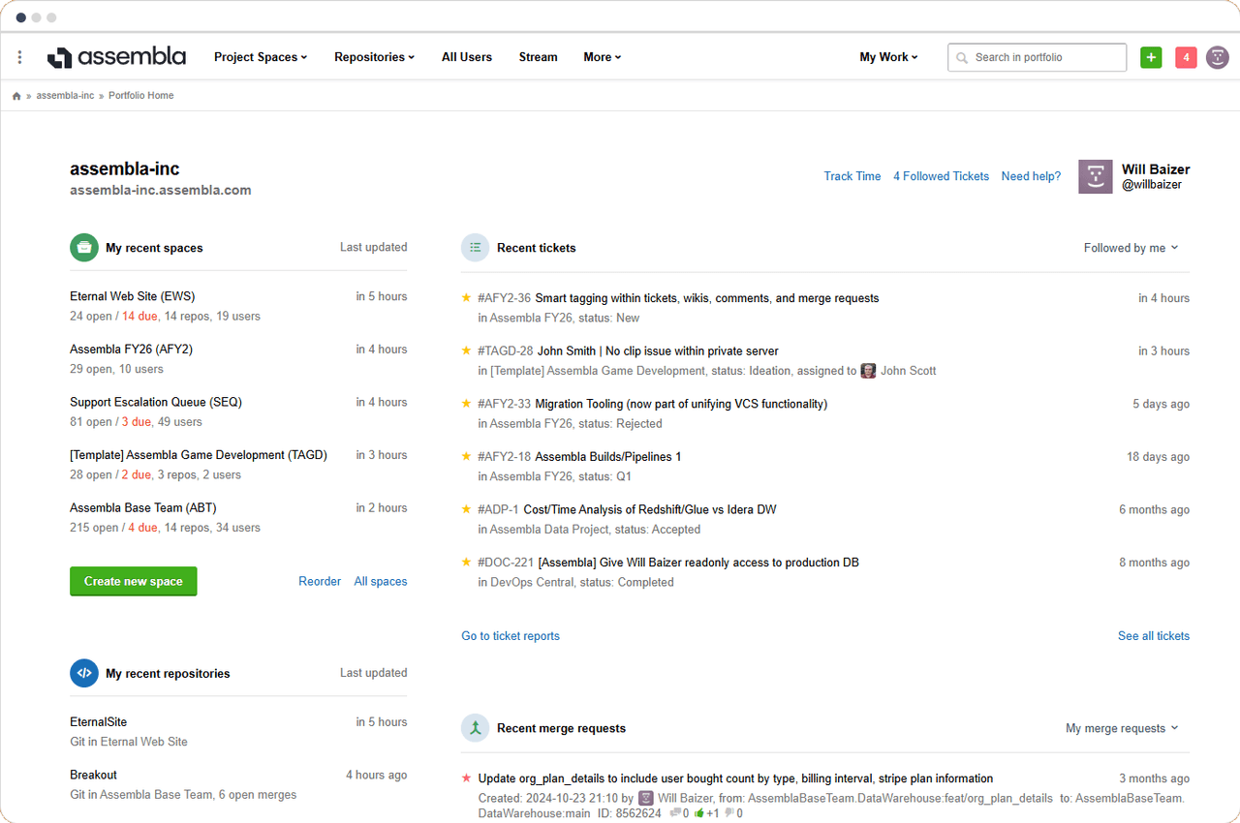The image size is (1240, 823).
Task: Click the Portfolio Home breadcrumb
Action: pyautogui.click(x=141, y=96)
